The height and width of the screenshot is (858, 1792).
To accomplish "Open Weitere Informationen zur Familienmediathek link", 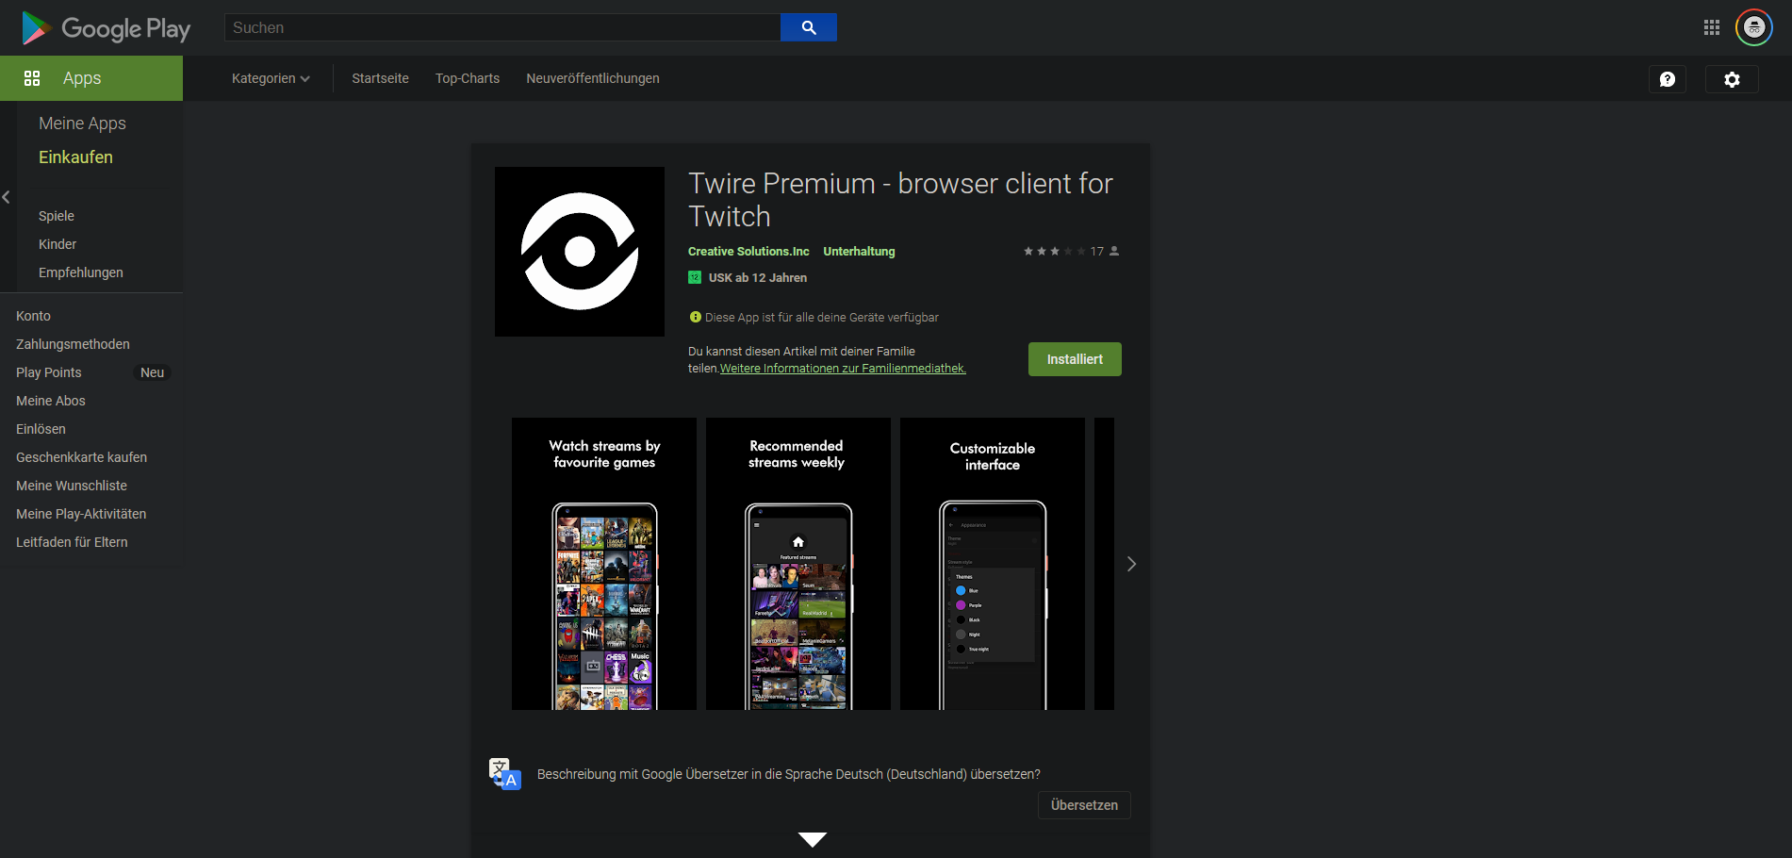I will [842, 368].
